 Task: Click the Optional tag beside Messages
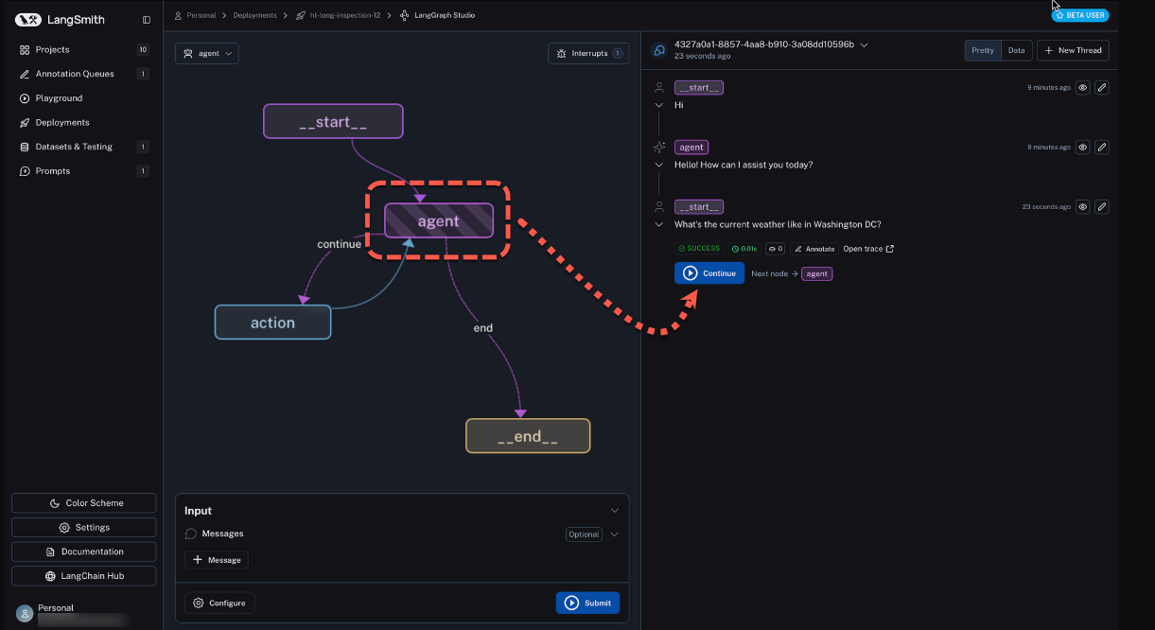point(584,534)
